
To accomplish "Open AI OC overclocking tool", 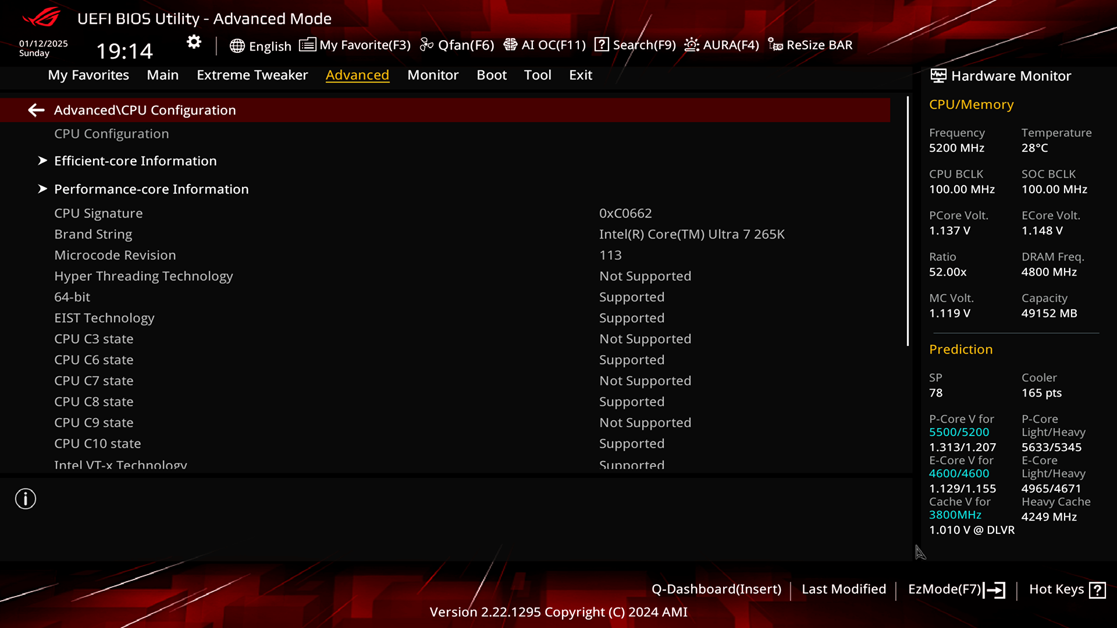I will (x=545, y=44).
